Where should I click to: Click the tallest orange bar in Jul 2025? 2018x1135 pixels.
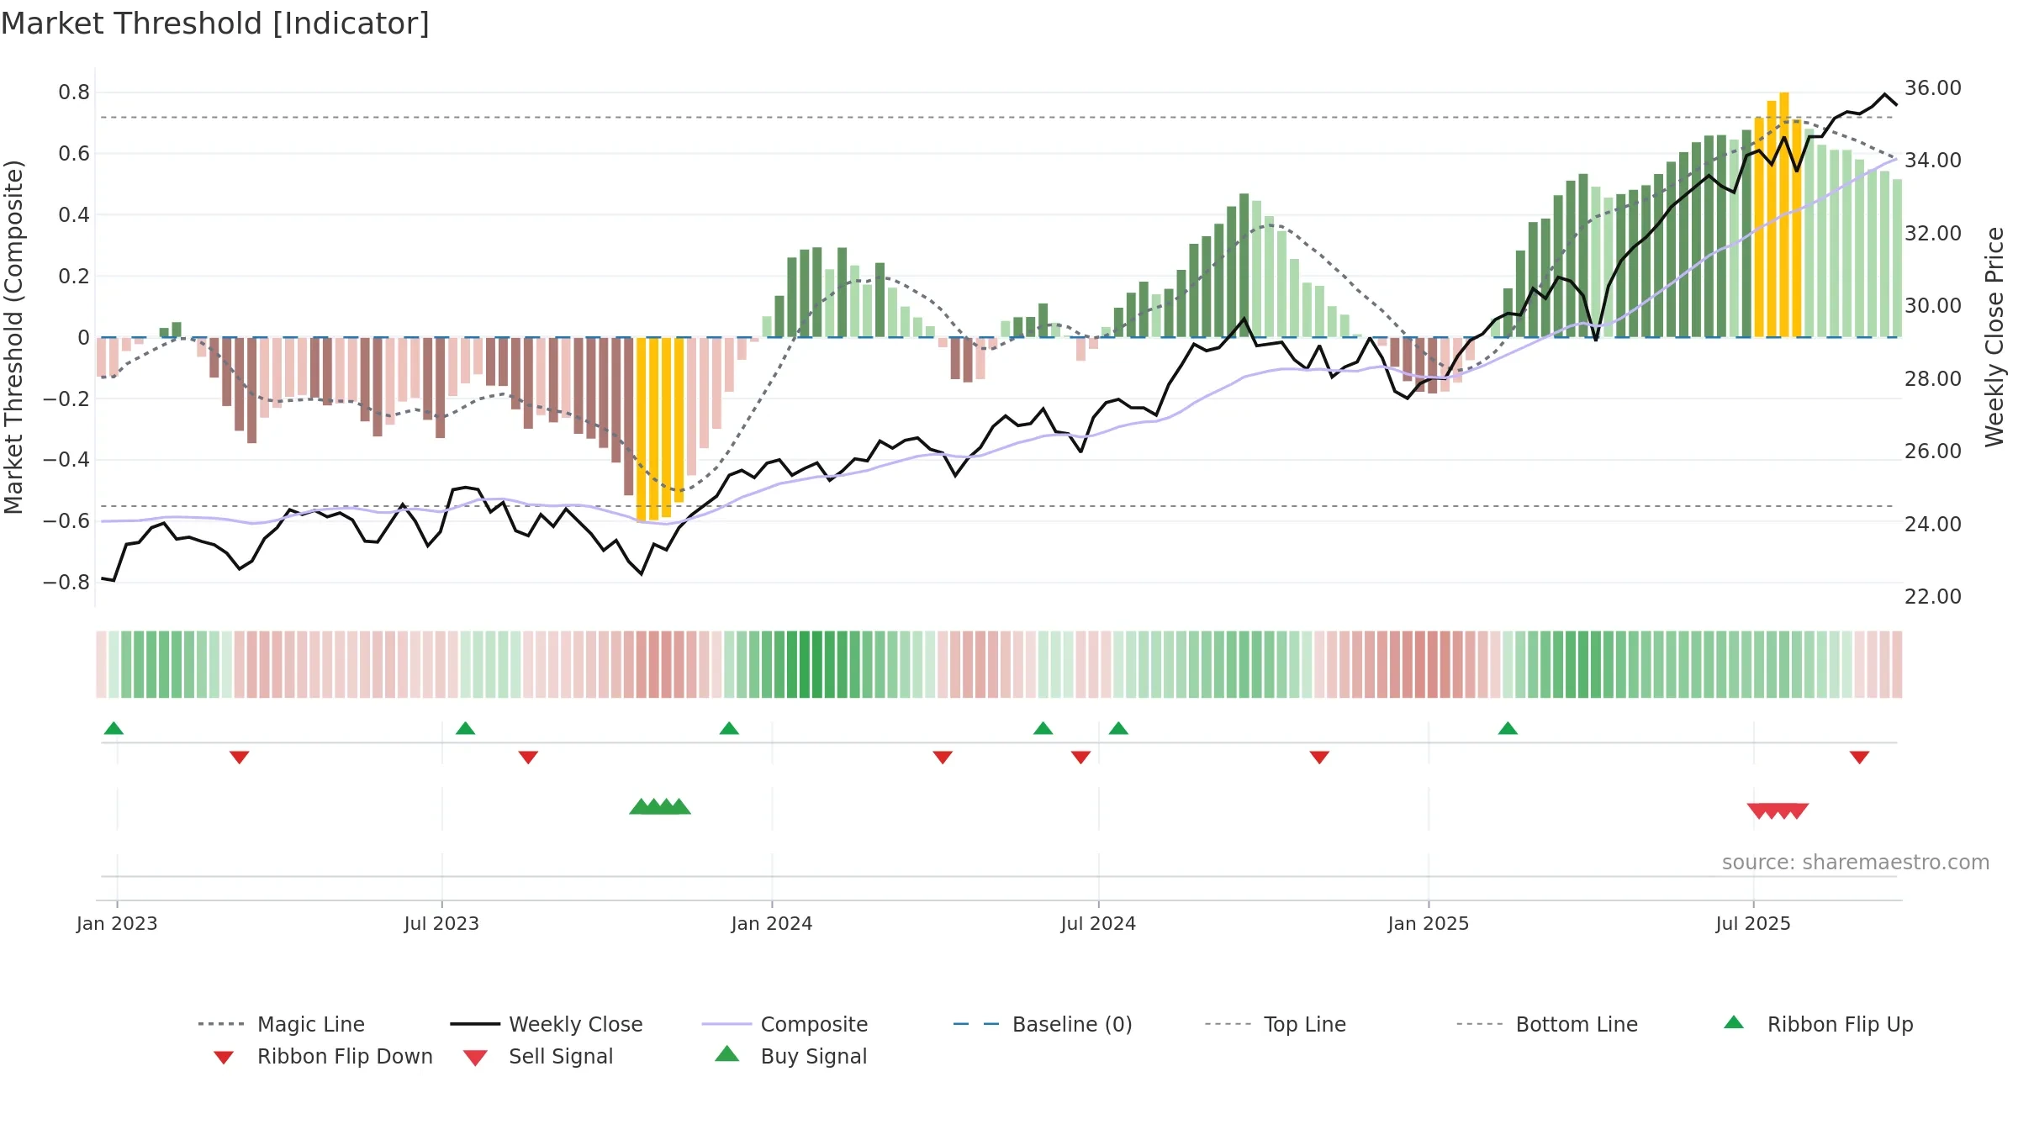pyautogui.click(x=1784, y=214)
